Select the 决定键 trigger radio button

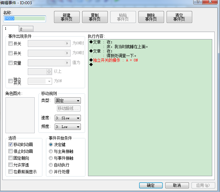pyautogui.click(x=51, y=144)
